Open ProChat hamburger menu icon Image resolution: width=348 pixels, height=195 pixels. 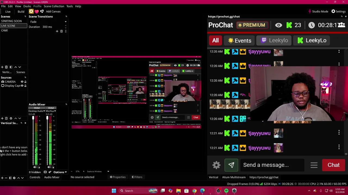tap(314, 165)
